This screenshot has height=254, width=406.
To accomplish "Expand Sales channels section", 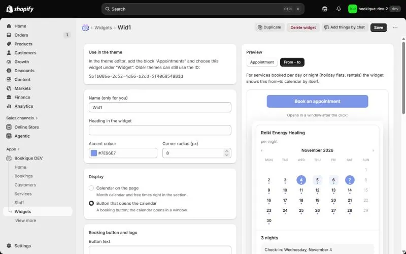I will [22, 118].
